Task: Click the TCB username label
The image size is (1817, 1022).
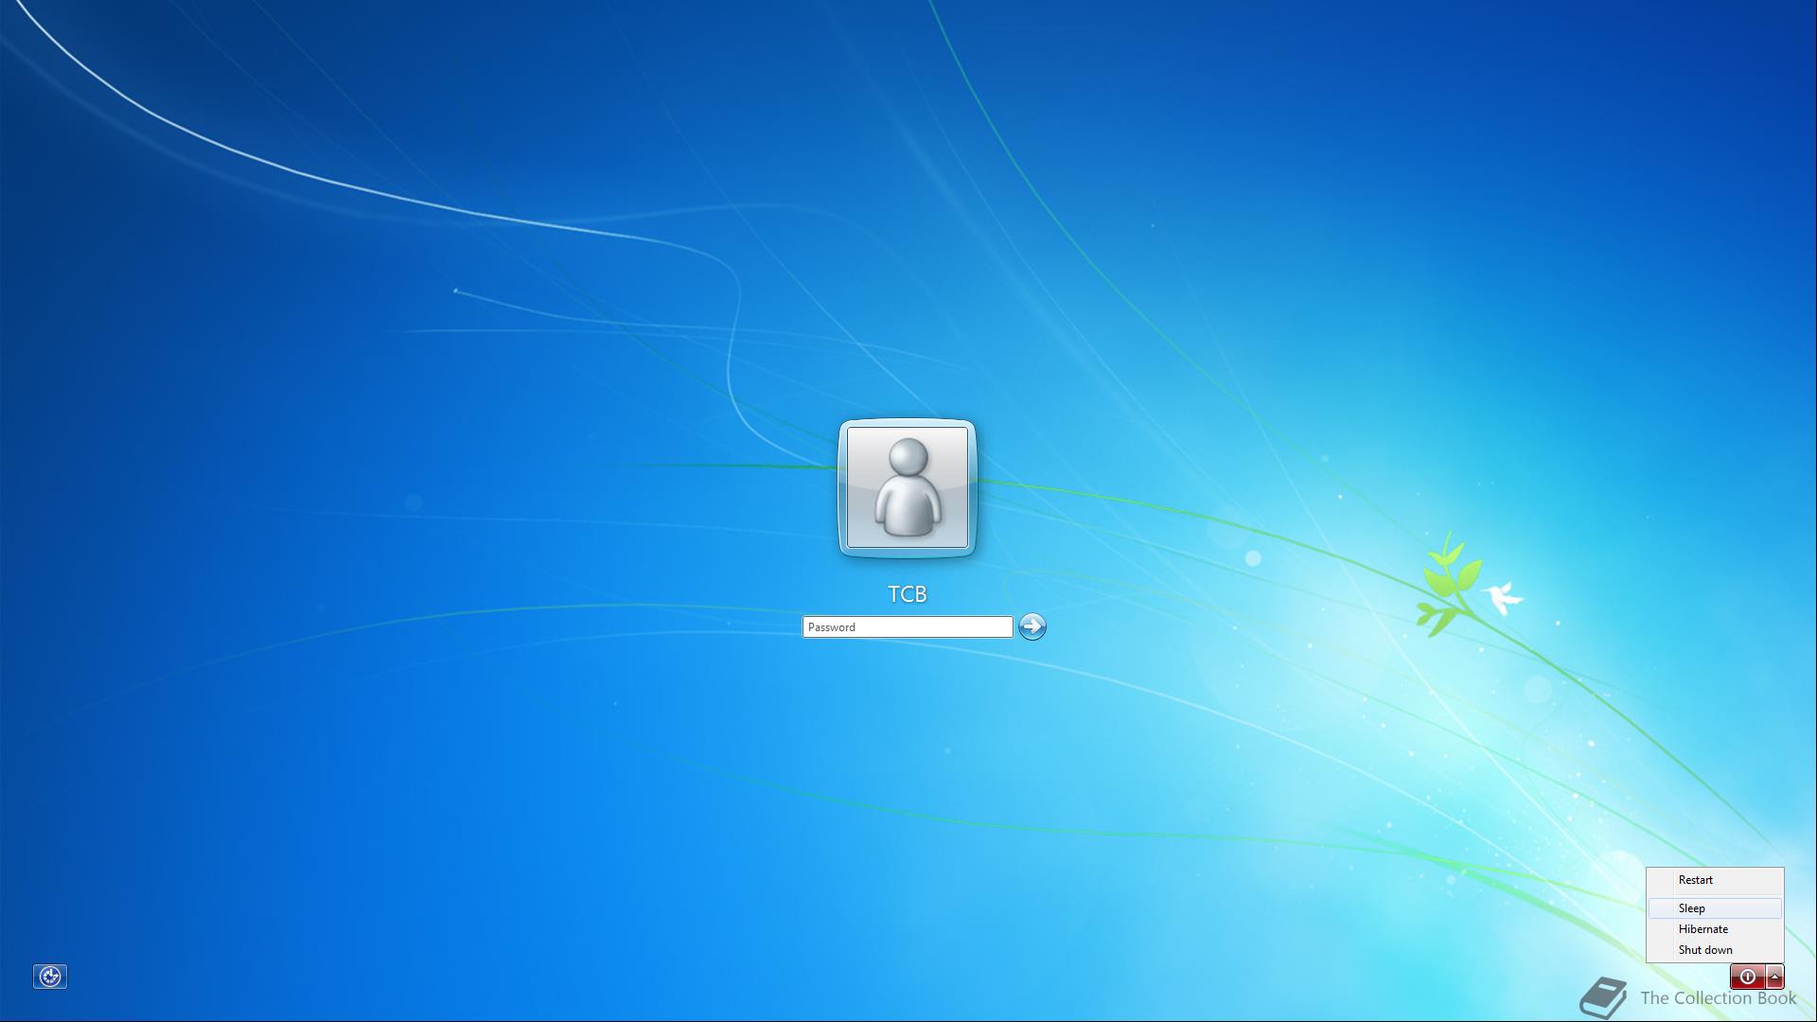Action: 908,594
